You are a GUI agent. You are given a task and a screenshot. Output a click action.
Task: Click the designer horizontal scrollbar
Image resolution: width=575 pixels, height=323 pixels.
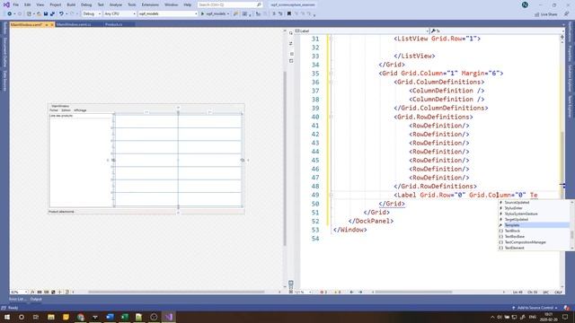[176, 292]
